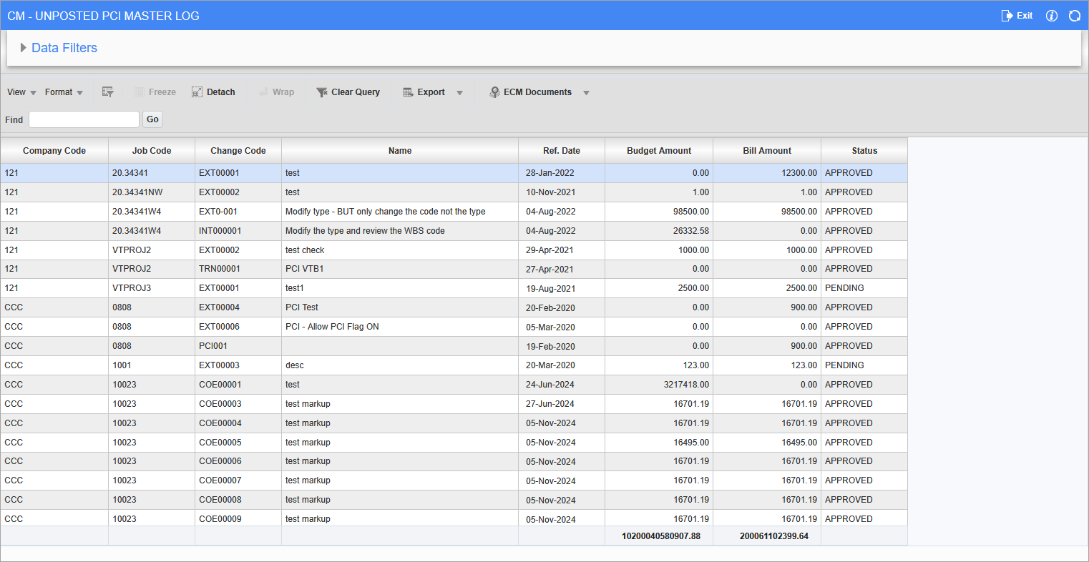Click the COE00005 change code cell
Image resolution: width=1089 pixels, height=562 pixels.
(238, 443)
